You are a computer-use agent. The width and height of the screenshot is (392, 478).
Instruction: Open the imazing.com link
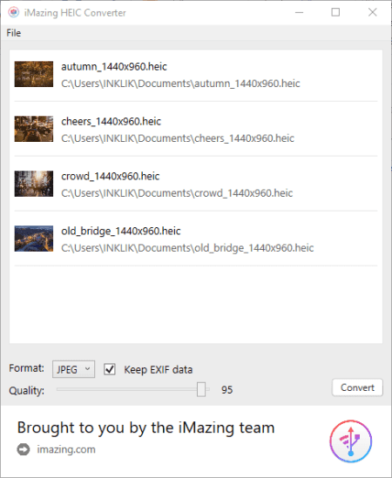[x=66, y=449]
